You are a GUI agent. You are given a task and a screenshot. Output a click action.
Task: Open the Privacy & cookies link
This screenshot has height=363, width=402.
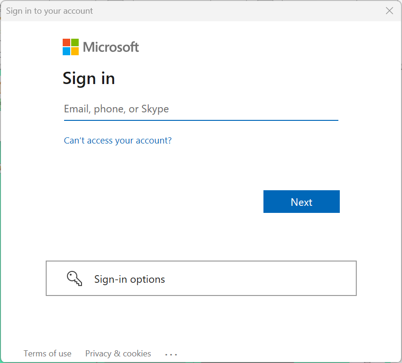click(118, 354)
